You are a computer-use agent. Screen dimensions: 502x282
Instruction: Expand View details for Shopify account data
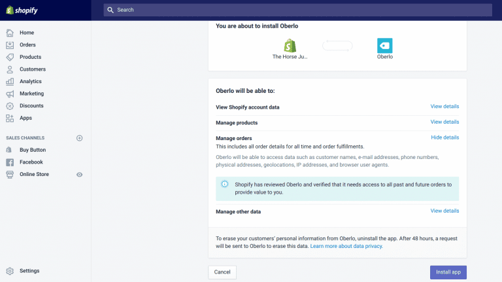[444, 107]
